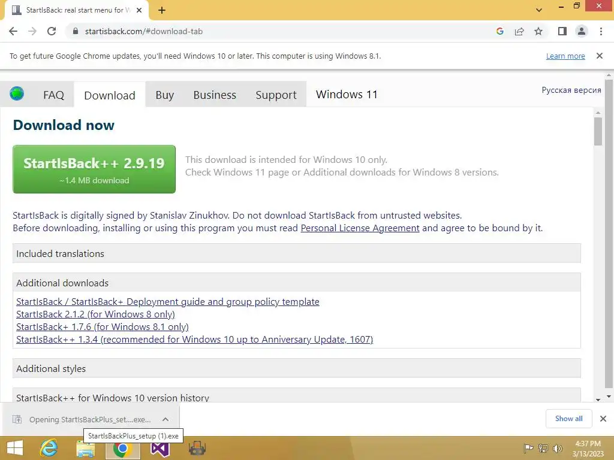Launch Internet Explorer from taskbar
614x460 pixels.
click(49, 448)
